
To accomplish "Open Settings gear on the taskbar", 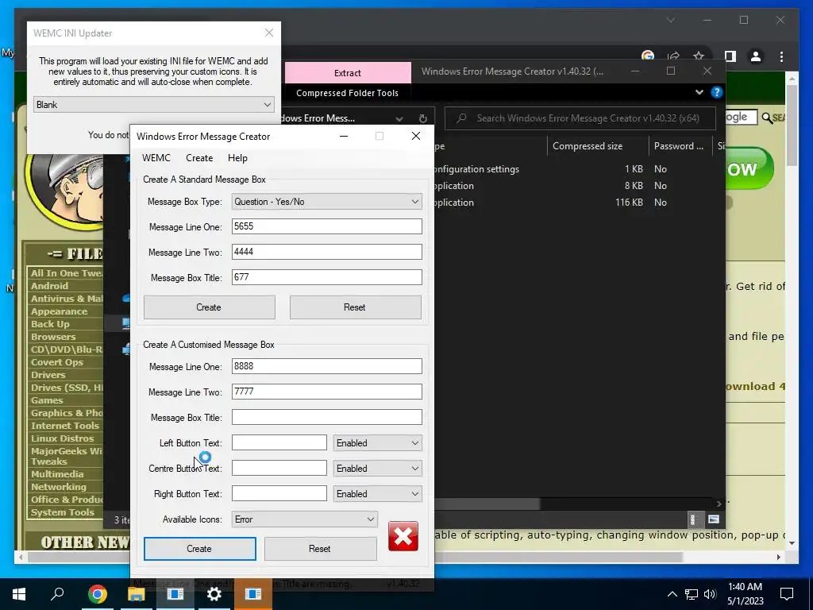I will (214, 593).
